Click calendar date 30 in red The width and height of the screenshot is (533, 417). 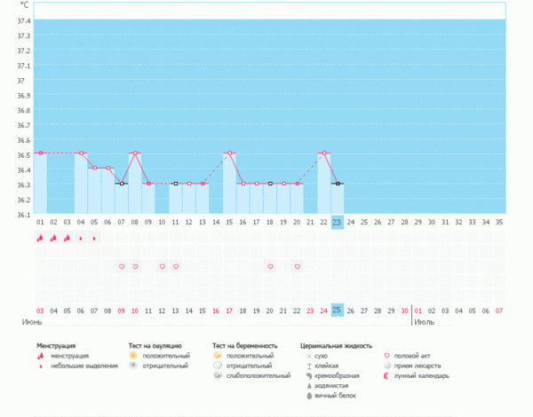coord(404,311)
